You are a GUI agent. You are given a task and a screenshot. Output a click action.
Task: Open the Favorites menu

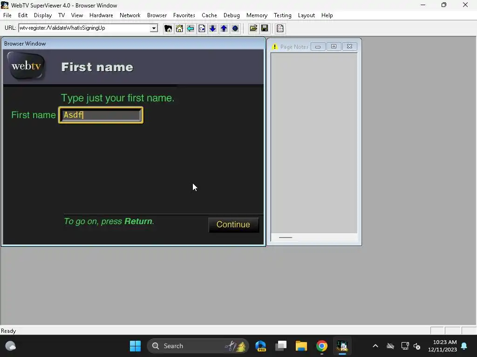[184, 15]
